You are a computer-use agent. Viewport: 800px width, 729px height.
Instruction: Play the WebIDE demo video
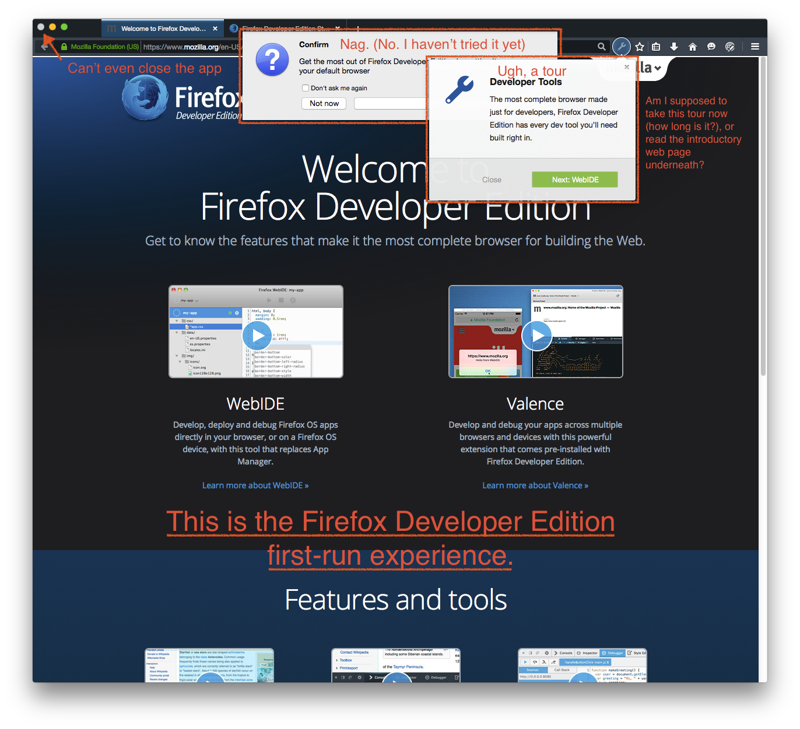[x=257, y=335]
